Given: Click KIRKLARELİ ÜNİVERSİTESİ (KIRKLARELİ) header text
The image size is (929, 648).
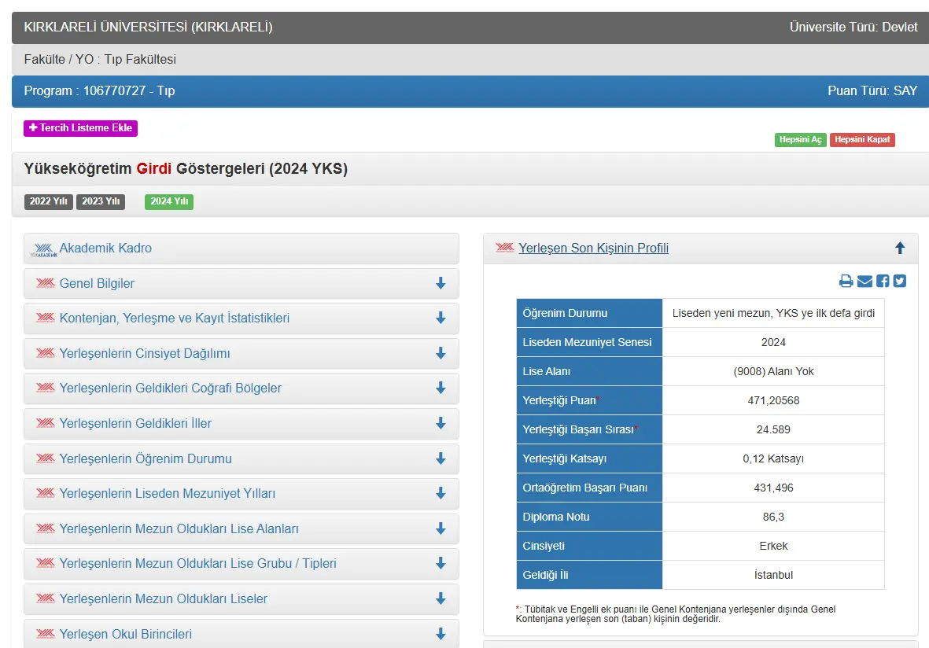Looking at the screenshot, I should pos(148,28).
